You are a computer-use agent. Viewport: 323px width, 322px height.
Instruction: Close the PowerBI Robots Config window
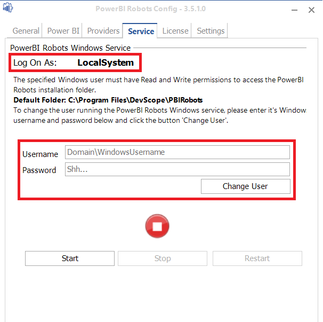(x=311, y=10)
